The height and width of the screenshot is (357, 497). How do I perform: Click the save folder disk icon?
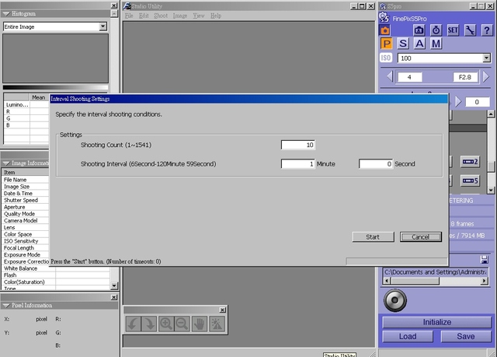point(485,260)
